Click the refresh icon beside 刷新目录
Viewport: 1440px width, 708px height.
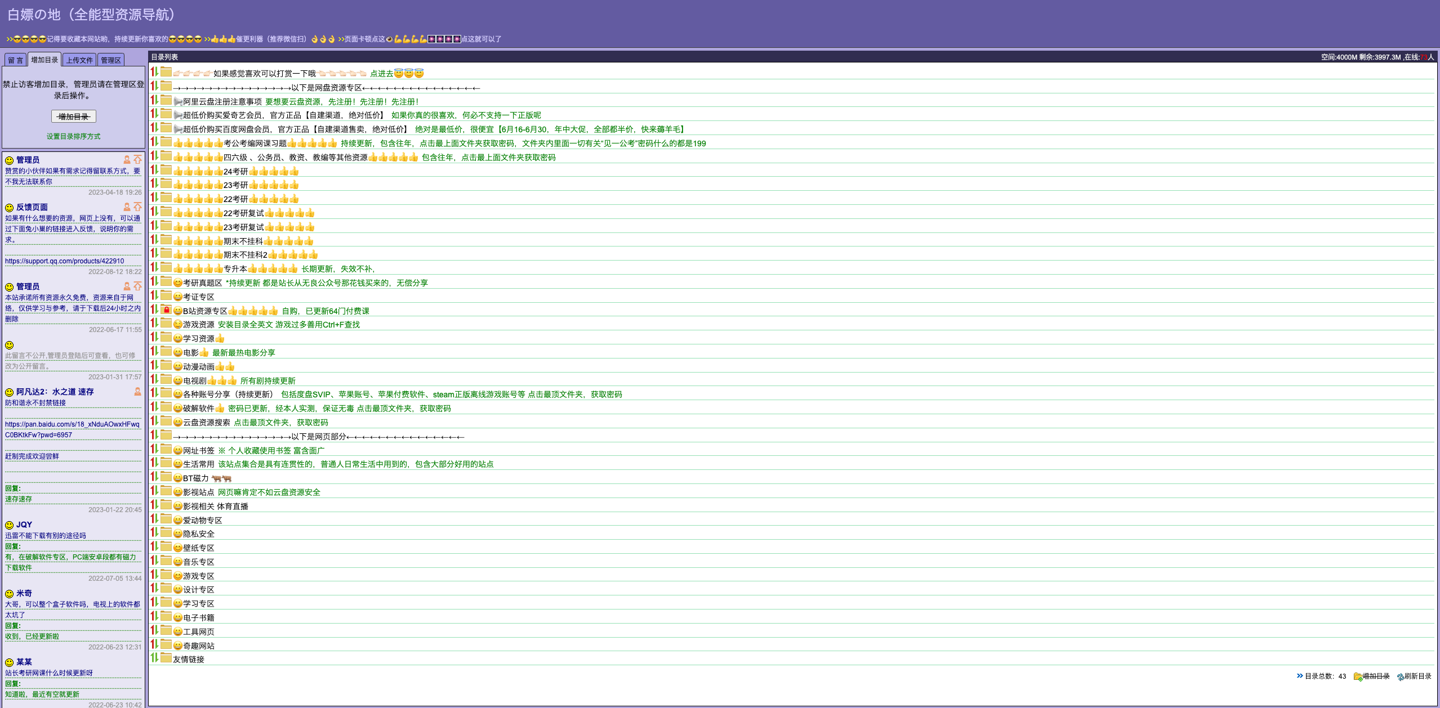(x=1400, y=676)
